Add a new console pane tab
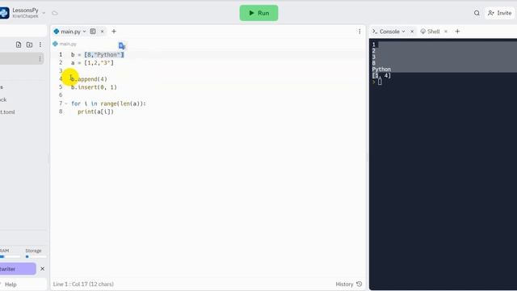517x291 pixels. (x=457, y=32)
